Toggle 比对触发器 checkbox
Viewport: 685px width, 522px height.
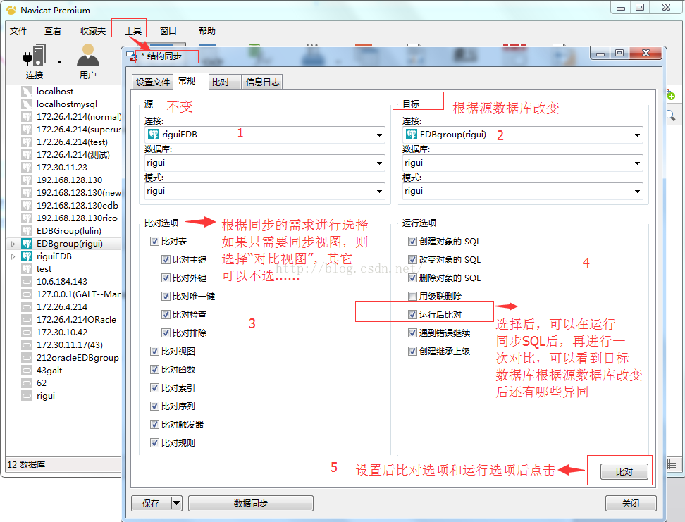tap(154, 424)
